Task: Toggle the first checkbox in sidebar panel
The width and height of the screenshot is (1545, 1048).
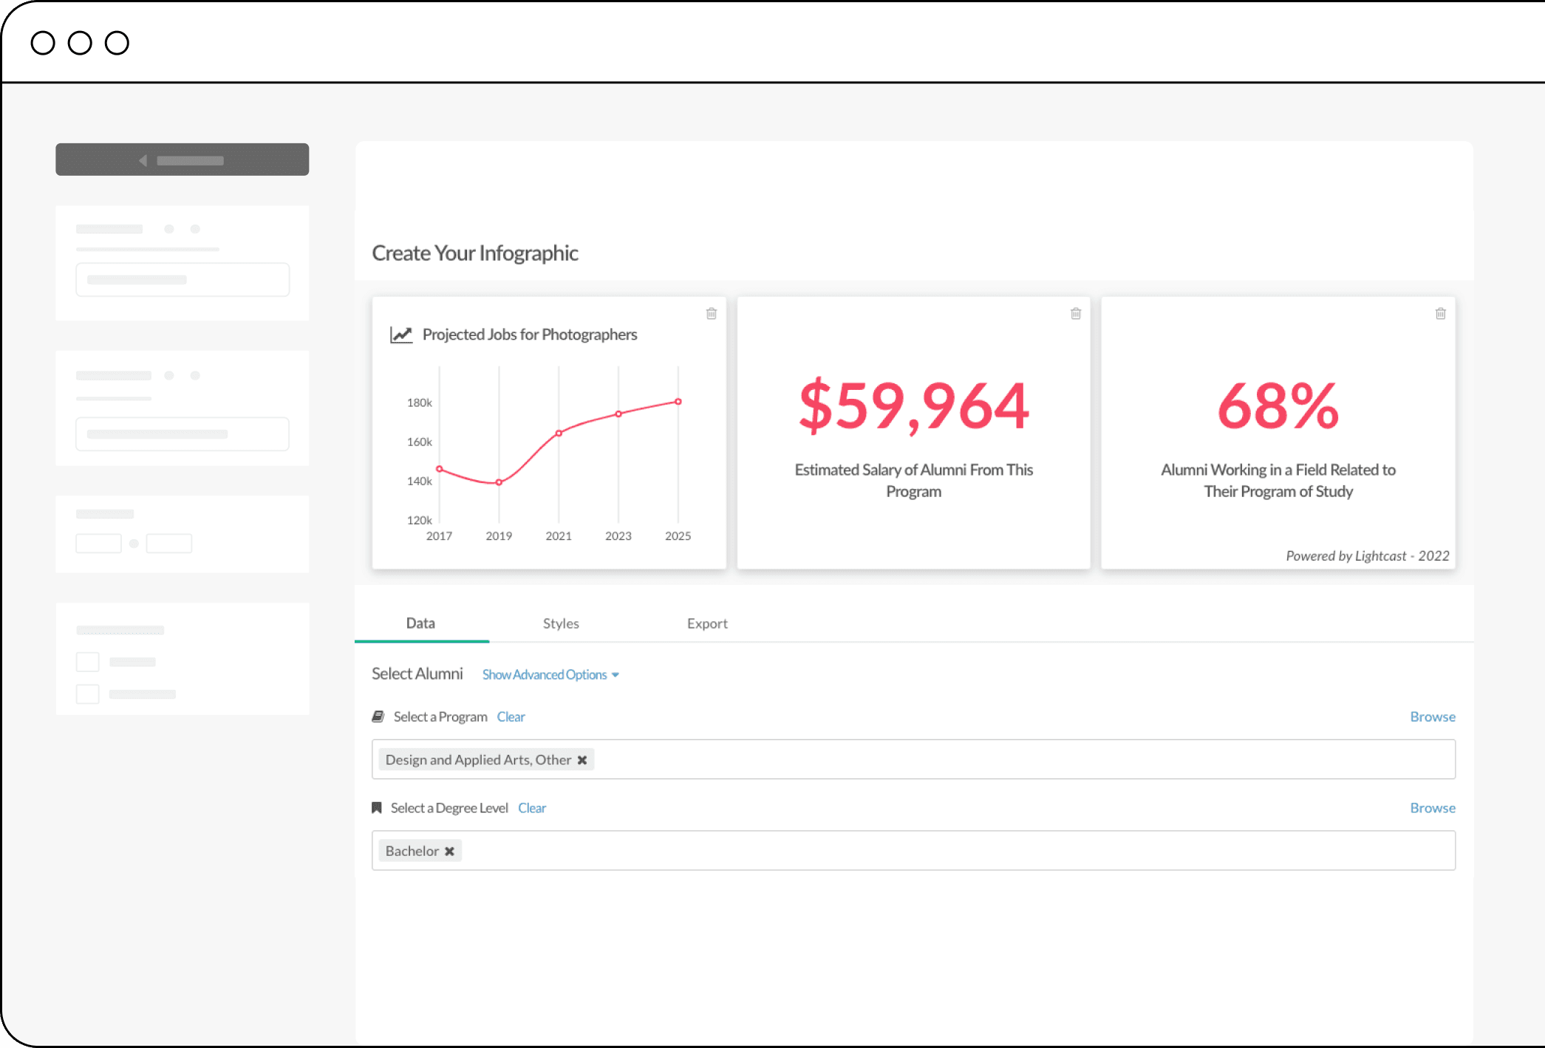Action: (88, 662)
